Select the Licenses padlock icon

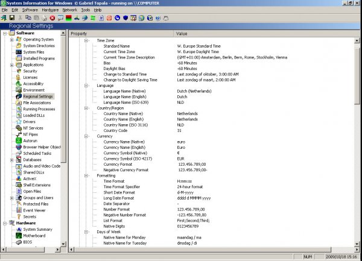point(18,77)
